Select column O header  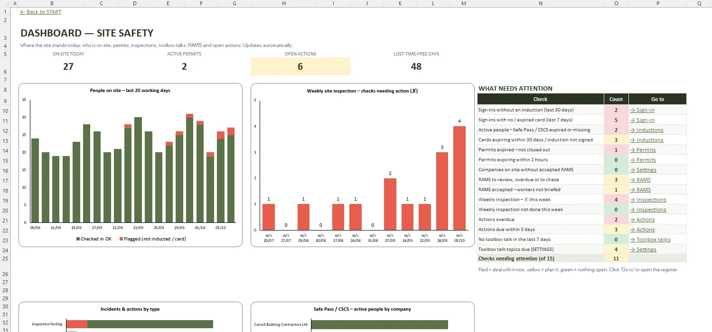click(616, 3)
